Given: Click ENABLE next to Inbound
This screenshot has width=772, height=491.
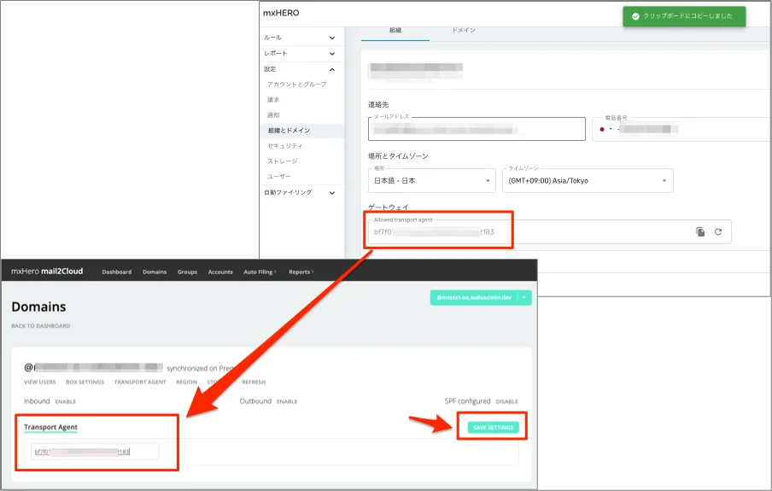Looking at the screenshot, I should (66, 402).
